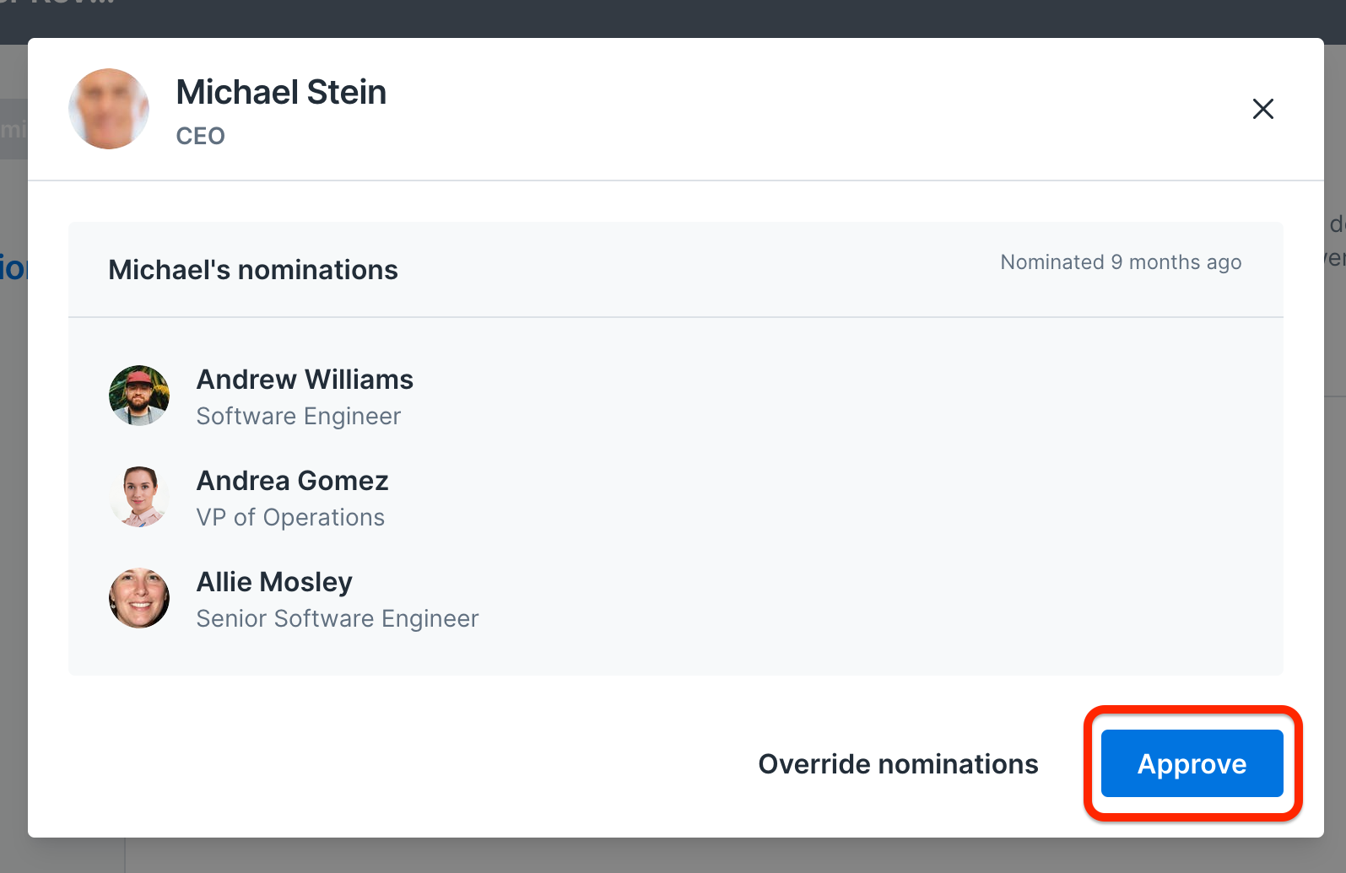
Task: Click the Michael's nominations heading
Action: tap(253, 270)
